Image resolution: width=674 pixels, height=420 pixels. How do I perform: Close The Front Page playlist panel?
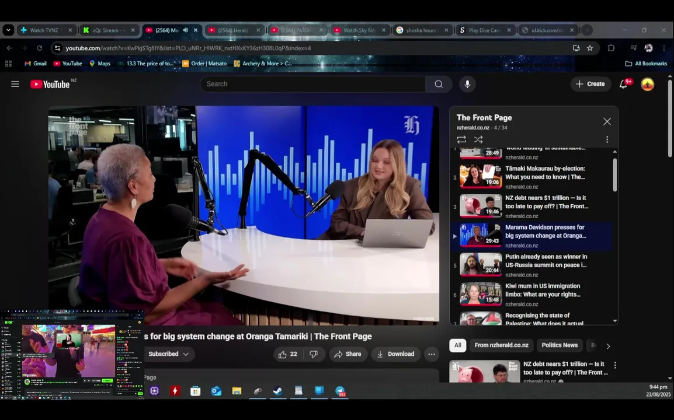click(x=607, y=121)
